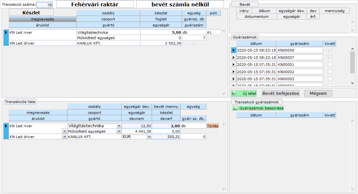
Task: Click the Gyáriszámok beszúrása insert icon
Action: [235, 108]
